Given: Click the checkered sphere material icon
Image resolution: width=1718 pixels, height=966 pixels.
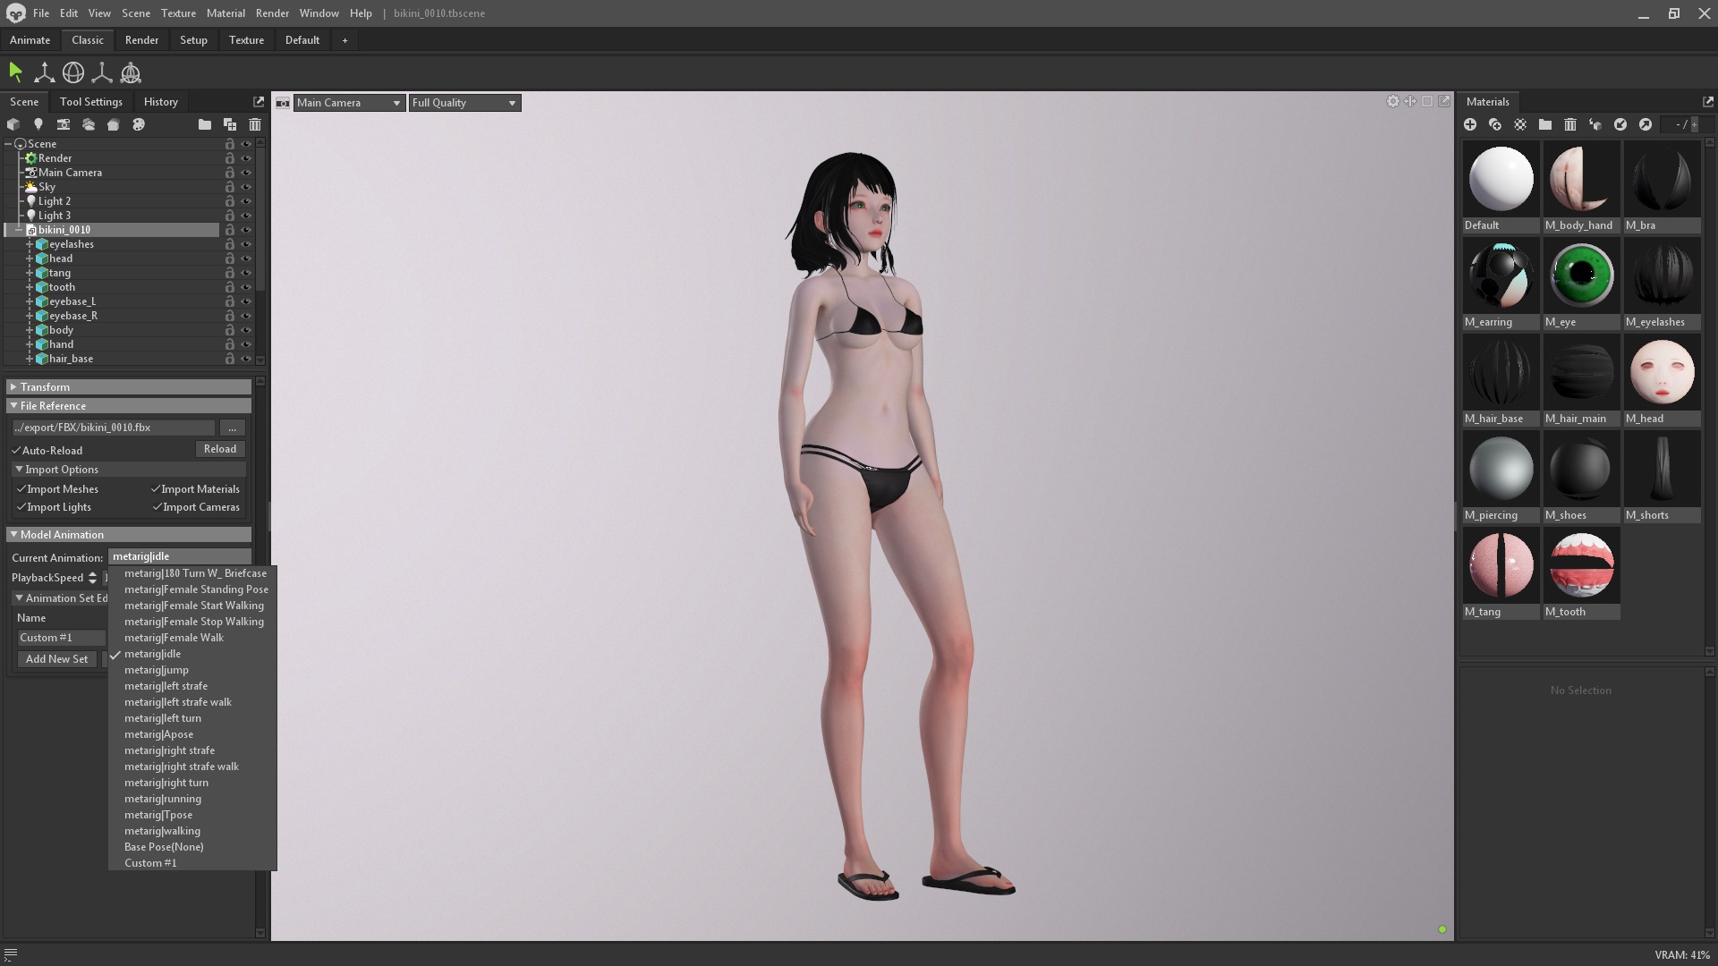Looking at the screenshot, I should [1520, 124].
